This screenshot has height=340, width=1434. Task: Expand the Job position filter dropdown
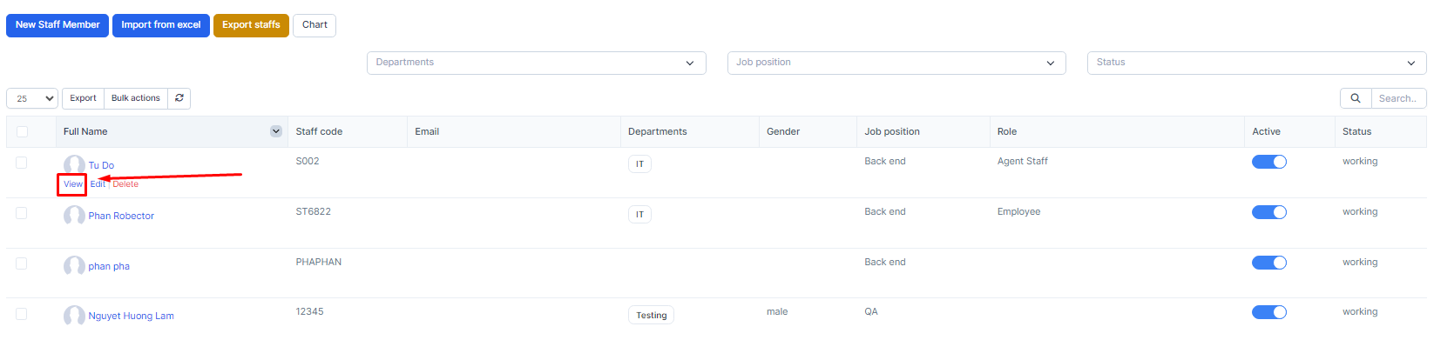896,63
